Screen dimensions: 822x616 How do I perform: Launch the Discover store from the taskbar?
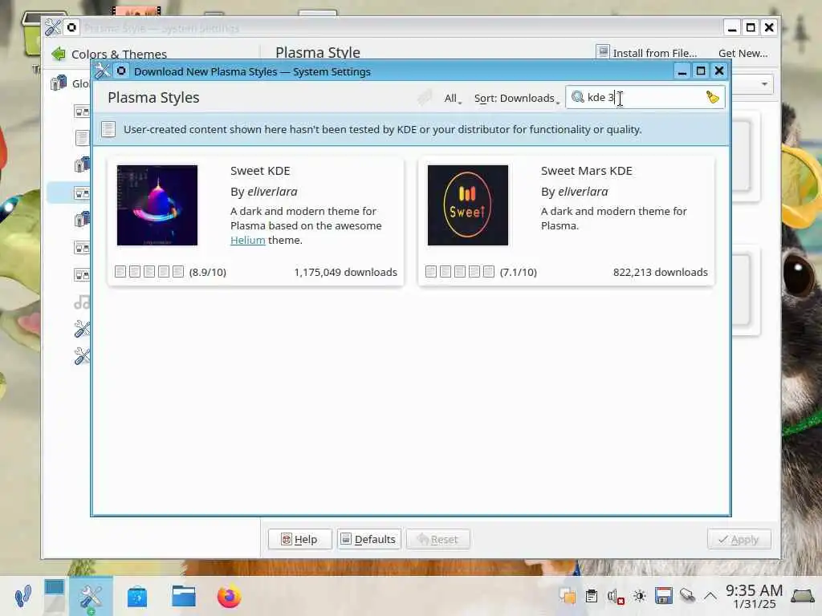click(x=136, y=597)
